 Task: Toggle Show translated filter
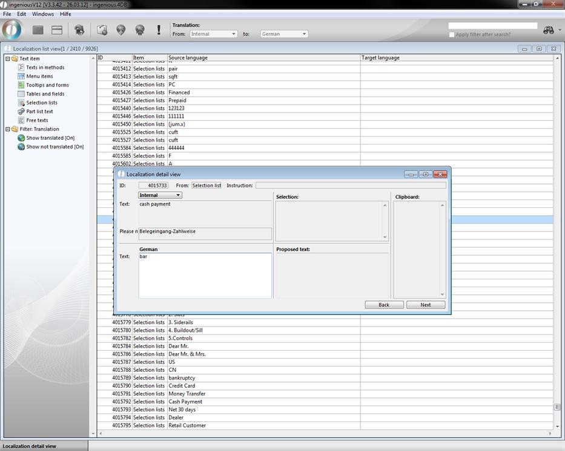pos(50,138)
